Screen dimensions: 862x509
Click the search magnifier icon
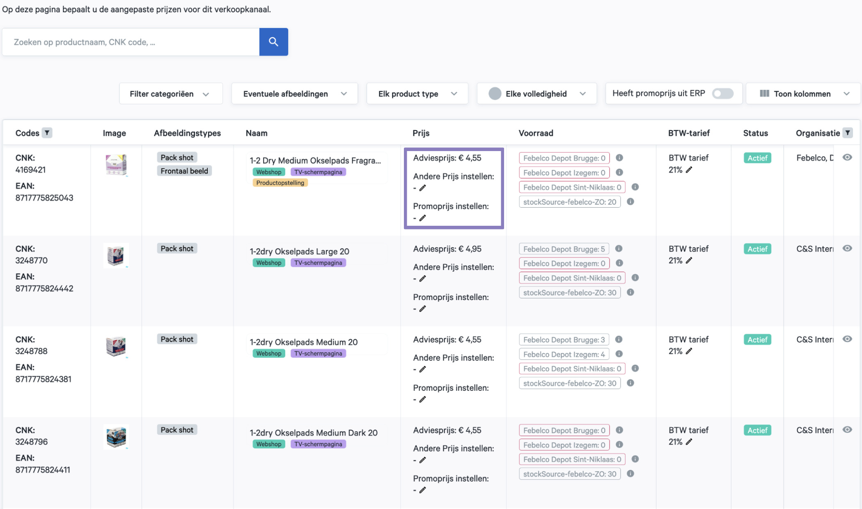tap(274, 41)
